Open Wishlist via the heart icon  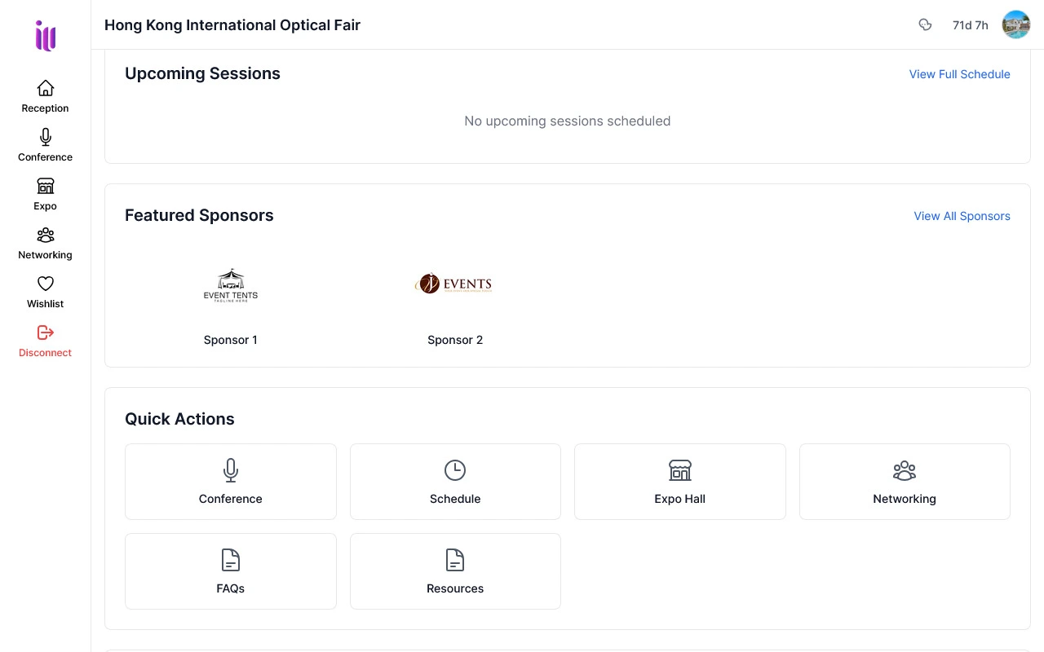(45, 284)
